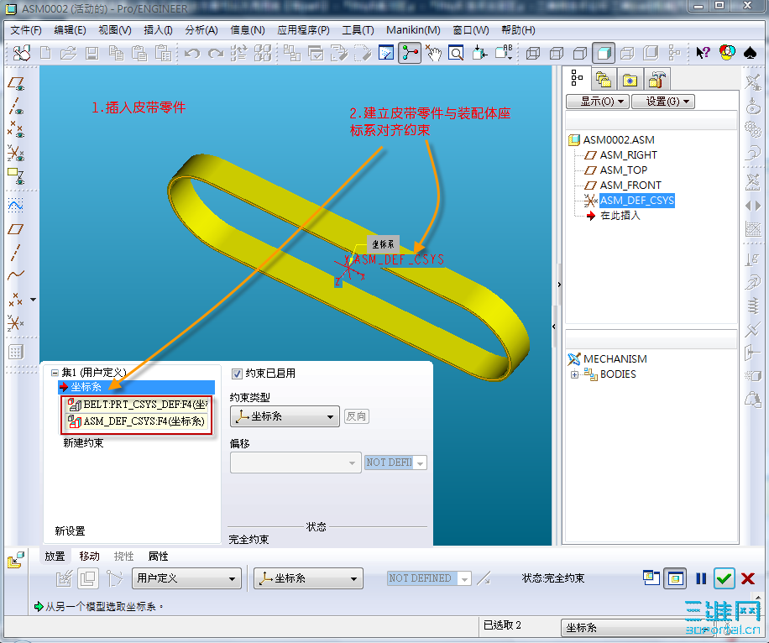769x643 pixels.
Task: Open the 帮助(H) menu
Action: [518, 30]
